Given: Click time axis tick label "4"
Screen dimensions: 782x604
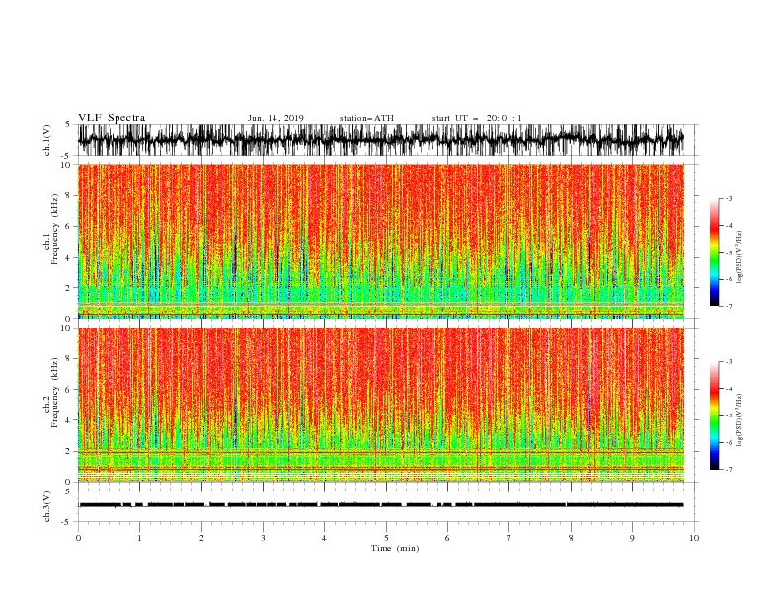Looking at the screenshot, I should tap(325, 538).
